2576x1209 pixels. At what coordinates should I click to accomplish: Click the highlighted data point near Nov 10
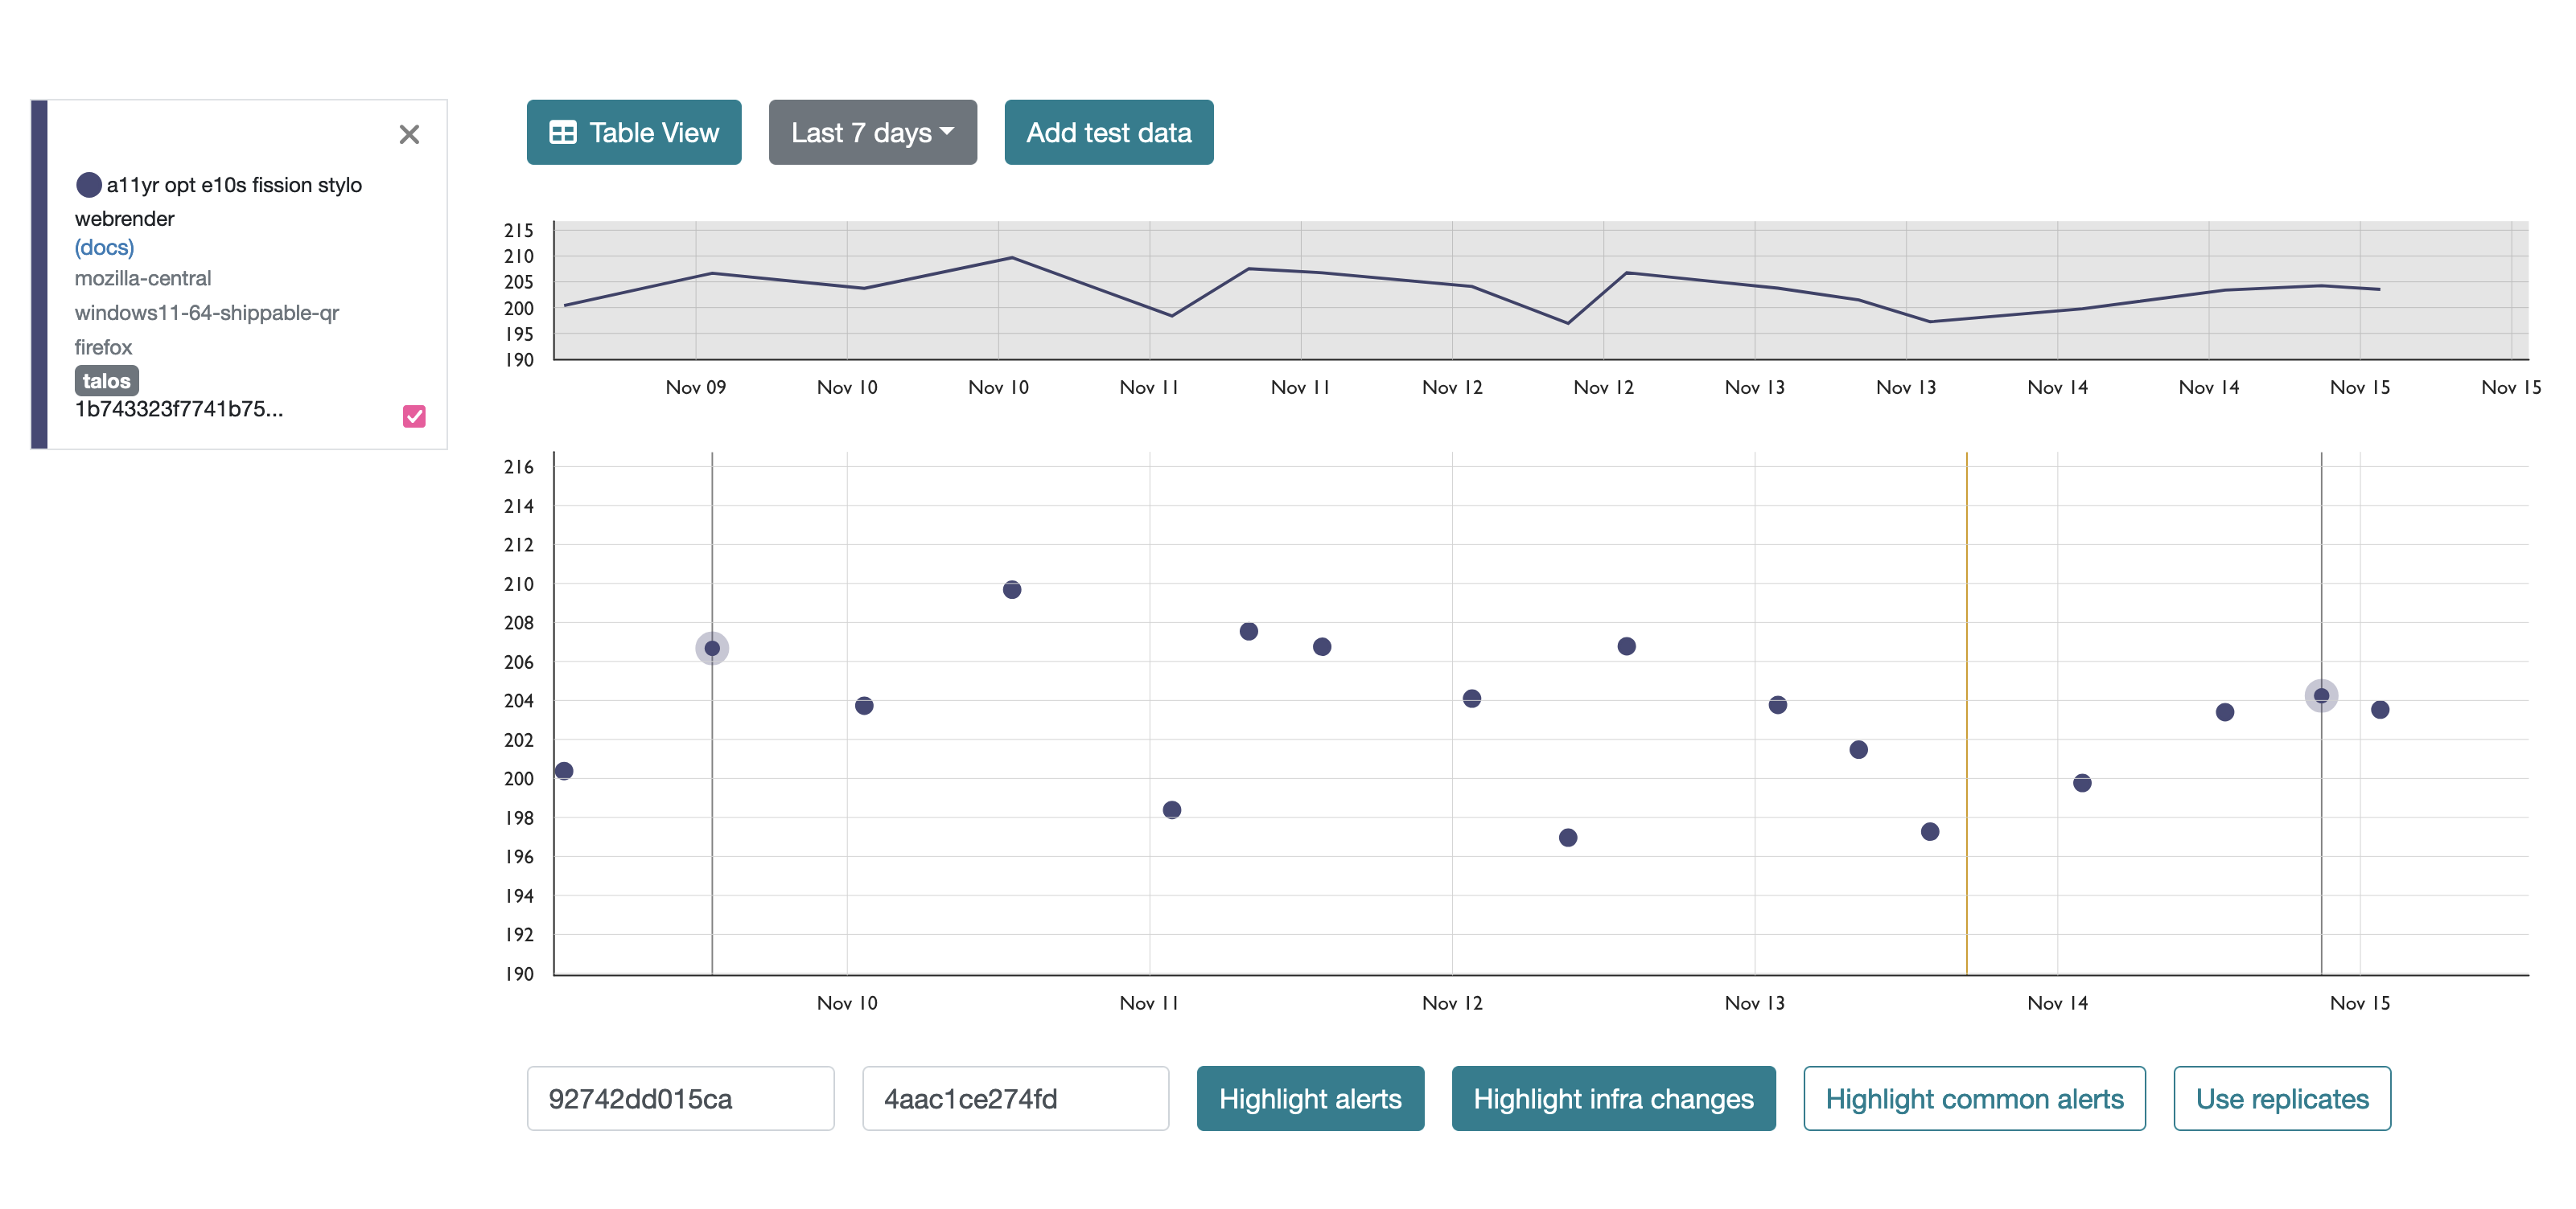click(x=711, y=649)
